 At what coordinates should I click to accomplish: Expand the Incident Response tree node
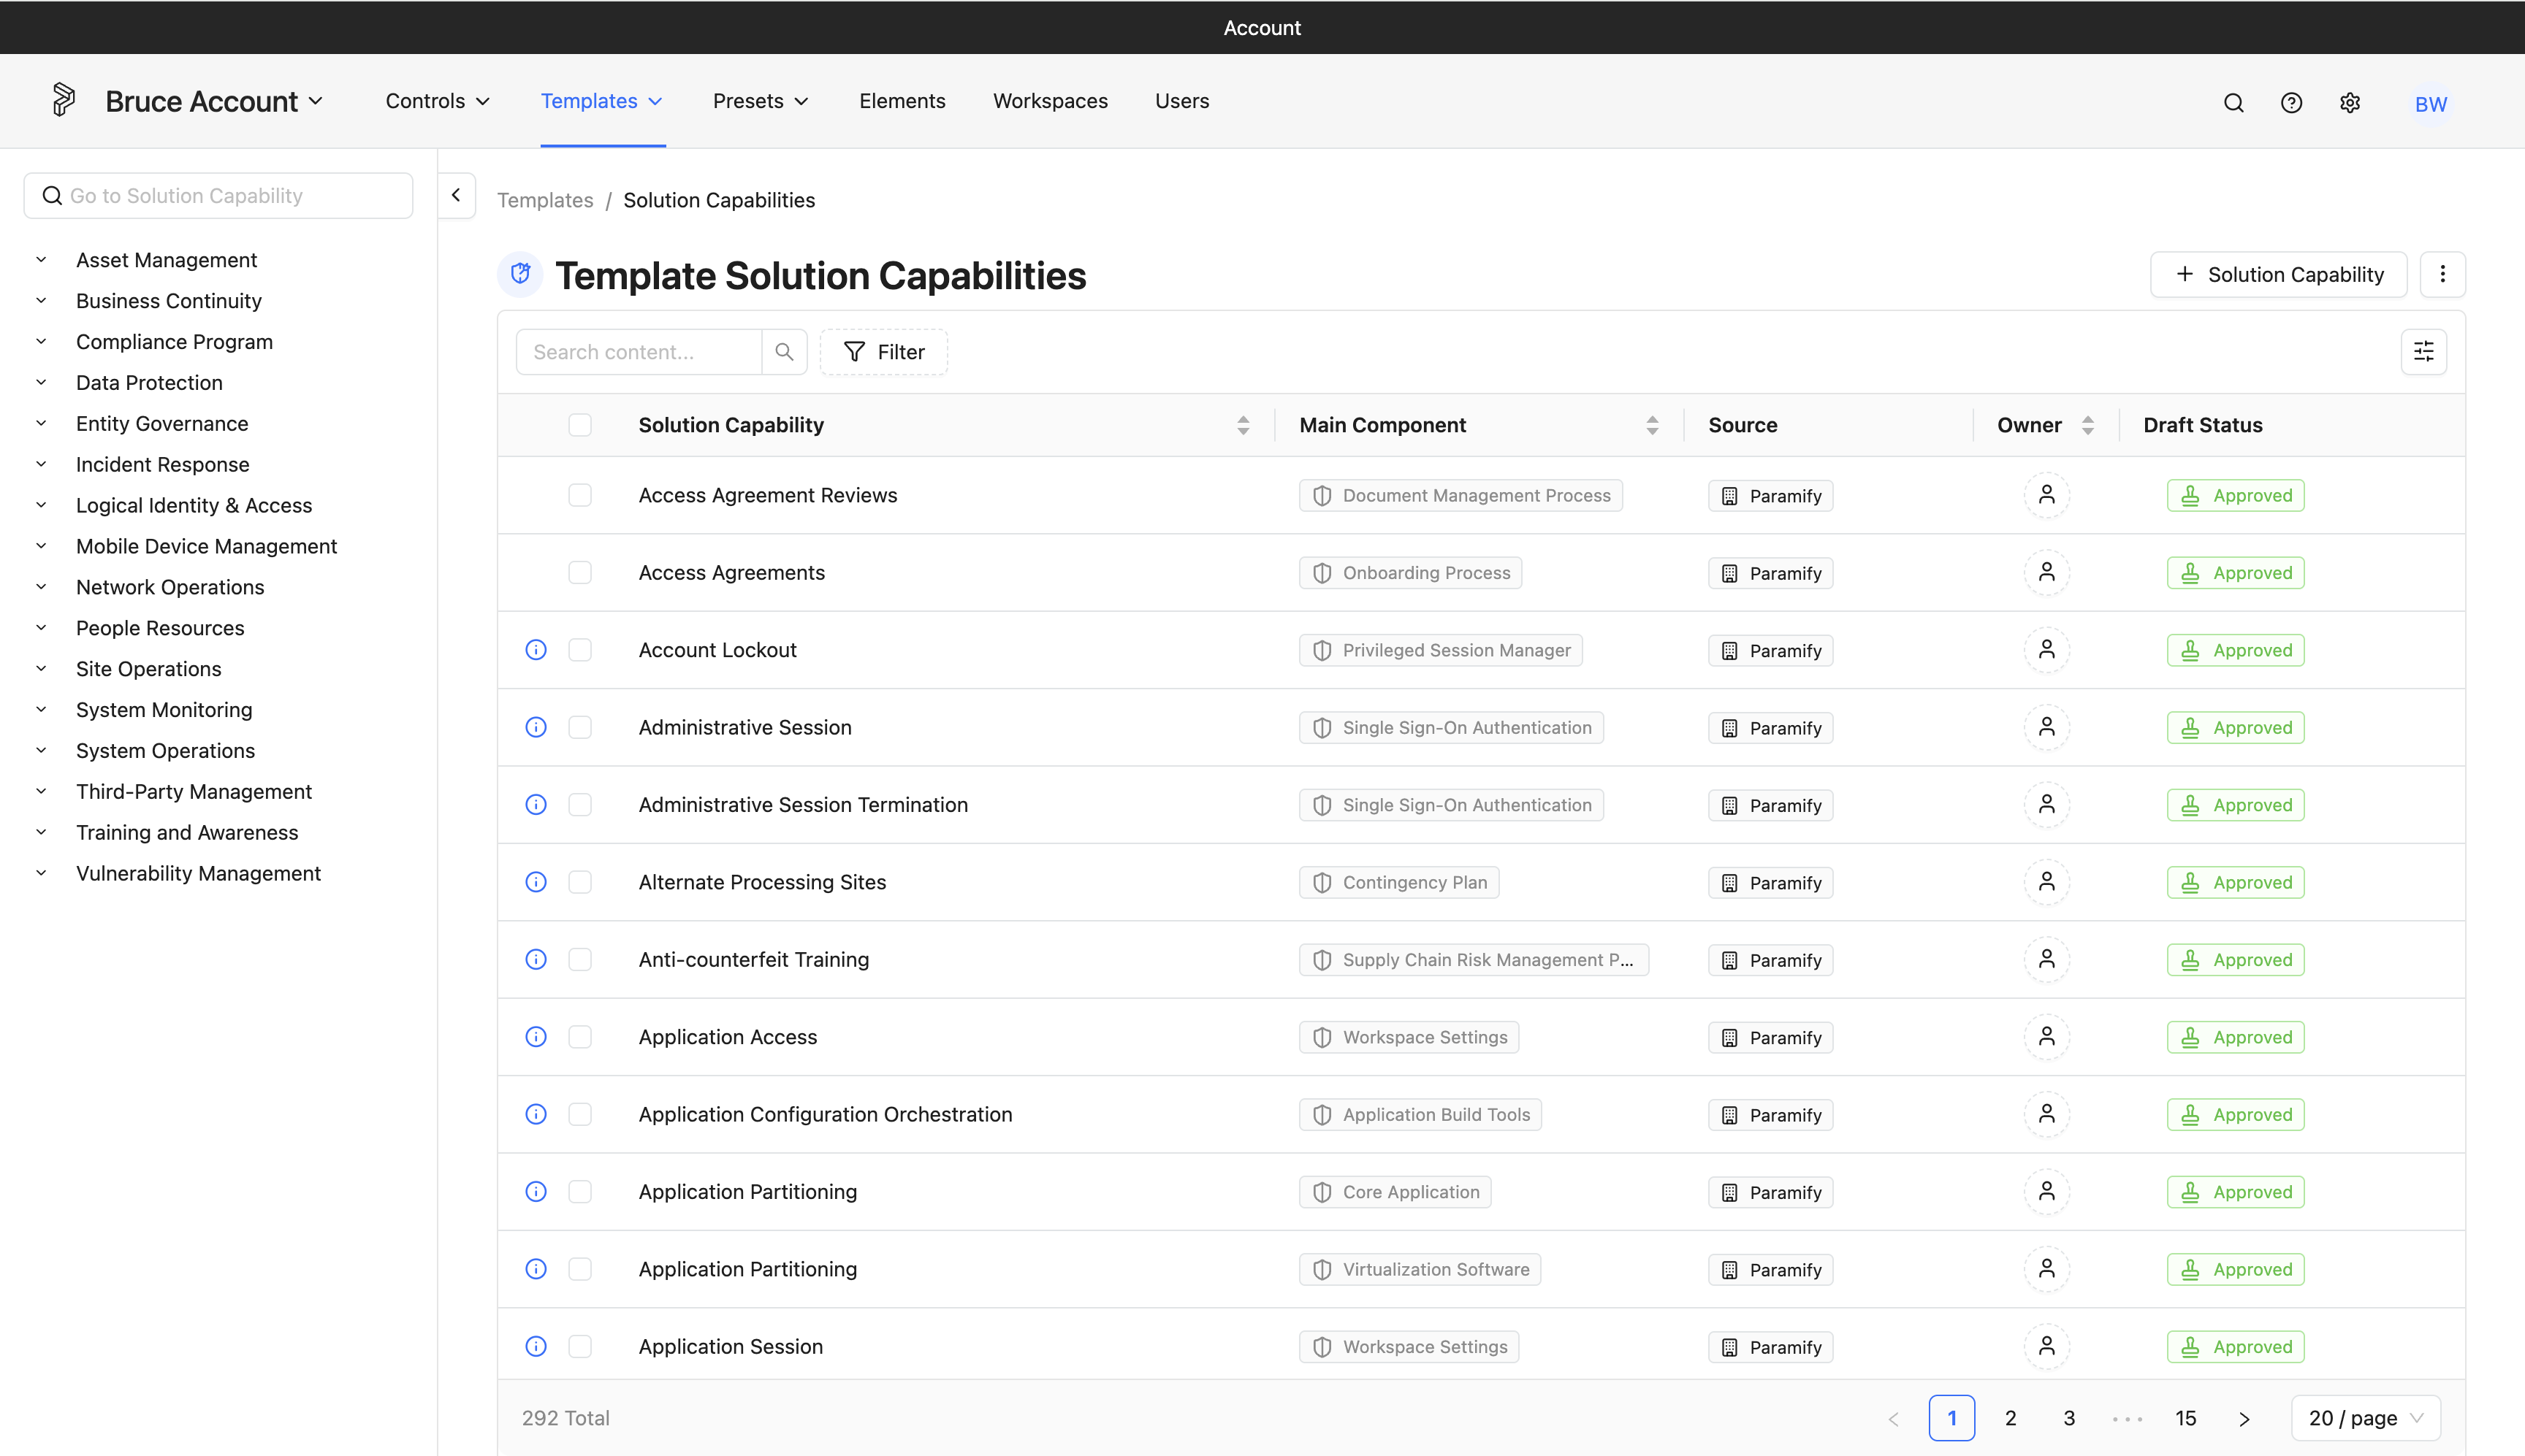click(x=41, y=464)
